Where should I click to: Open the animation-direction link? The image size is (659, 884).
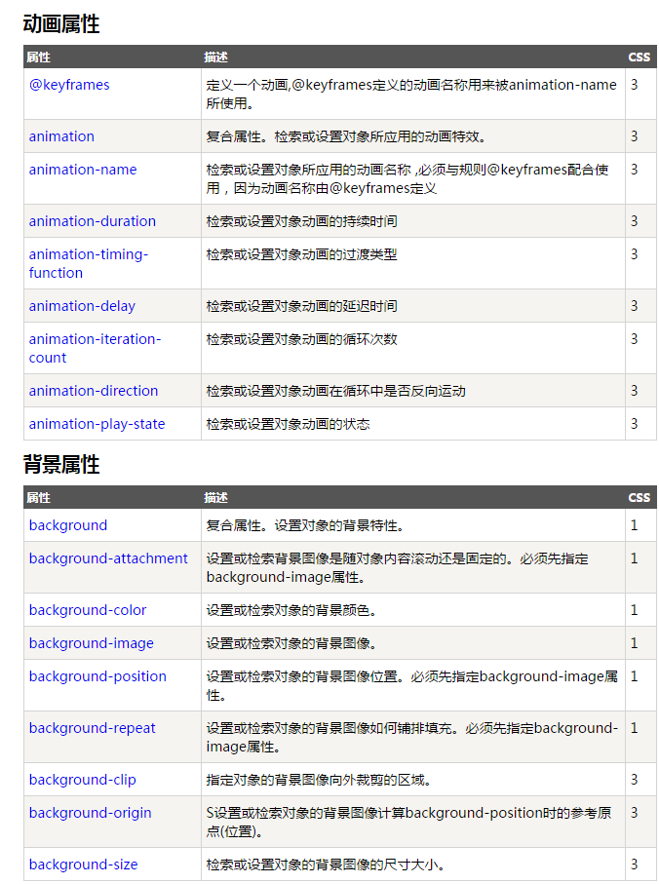coord(94,391)
